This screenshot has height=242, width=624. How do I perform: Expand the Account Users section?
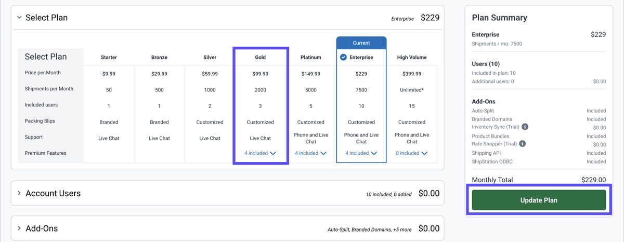pyautogui.click(x=19, y=193)
